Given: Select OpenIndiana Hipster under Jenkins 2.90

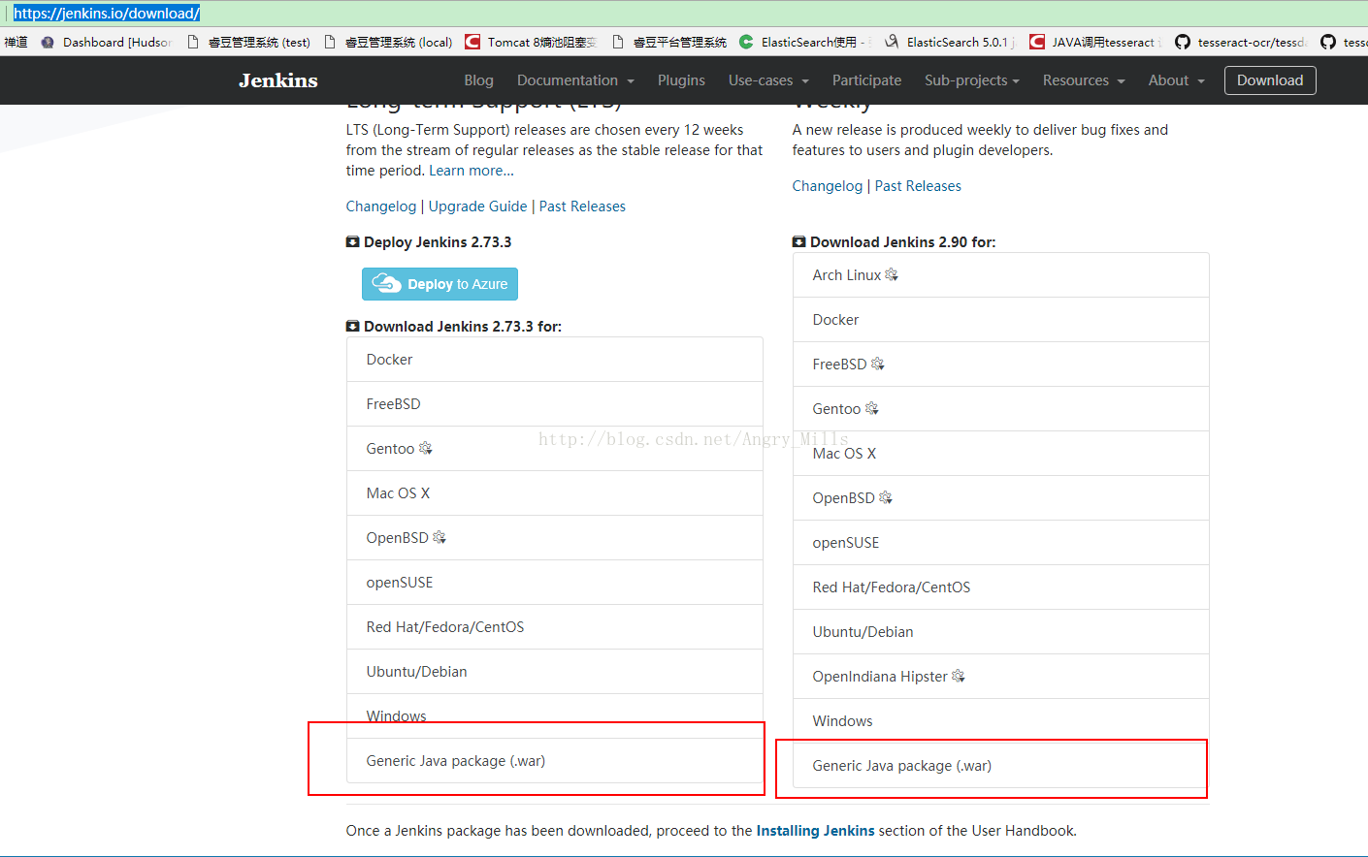Looking at the screenshot, I should point(1001,677).
